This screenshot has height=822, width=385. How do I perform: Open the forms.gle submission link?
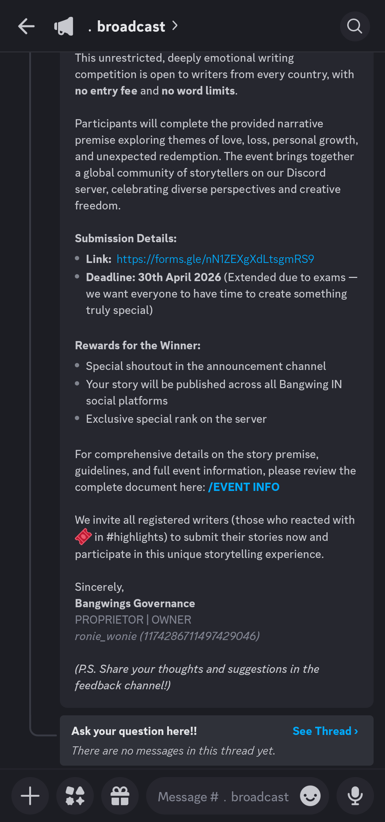click(214, 259)
